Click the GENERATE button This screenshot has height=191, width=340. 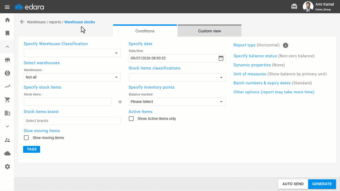coord(322,184)
